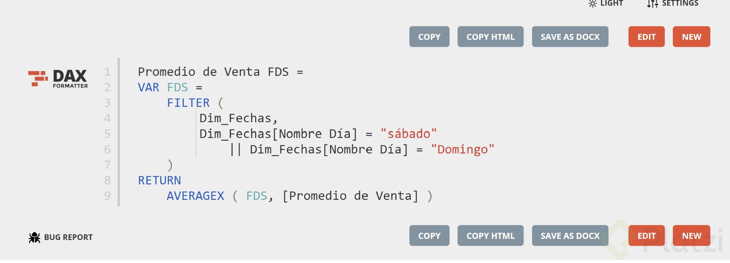
Task: Click the top NEW button
Action: pos(691,36)
